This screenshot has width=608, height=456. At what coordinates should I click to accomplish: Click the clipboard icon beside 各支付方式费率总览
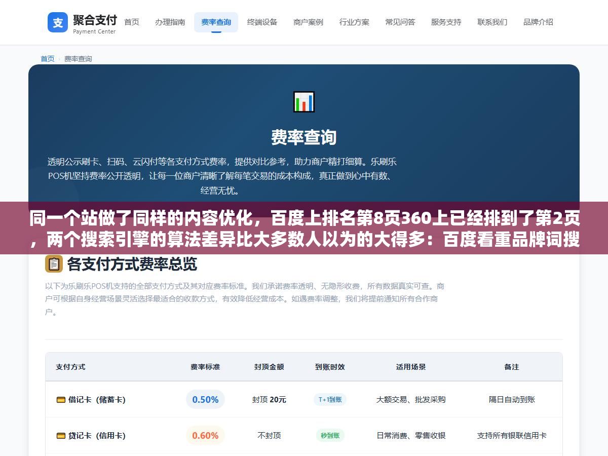point(54,264)
